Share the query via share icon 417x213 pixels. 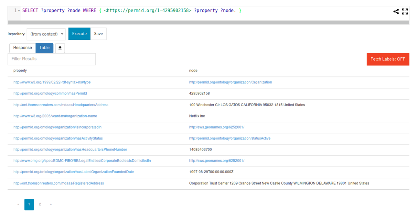point(396,11)
